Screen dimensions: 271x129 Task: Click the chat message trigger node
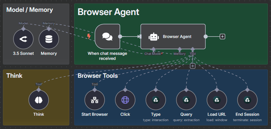point(107,37)
